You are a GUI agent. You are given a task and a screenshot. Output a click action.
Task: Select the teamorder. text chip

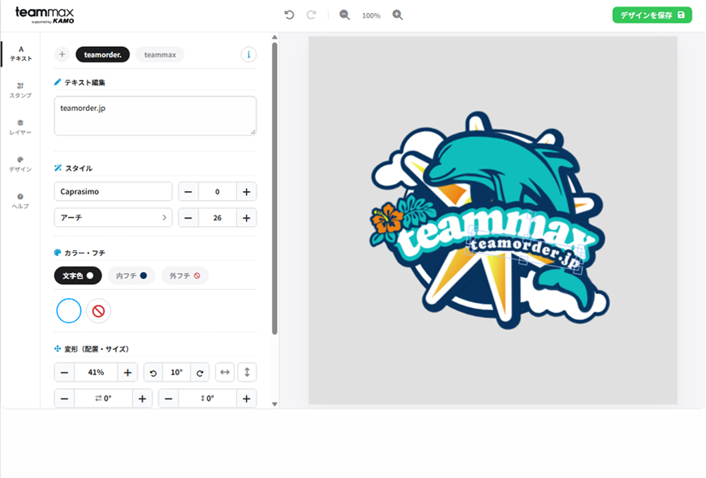(103, 54)
